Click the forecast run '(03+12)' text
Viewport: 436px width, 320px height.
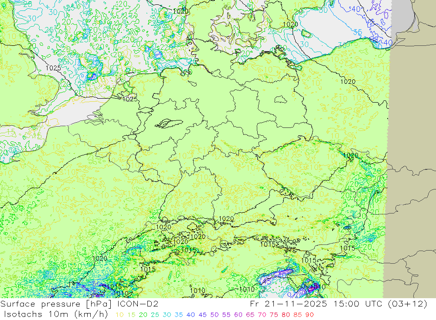406,304
